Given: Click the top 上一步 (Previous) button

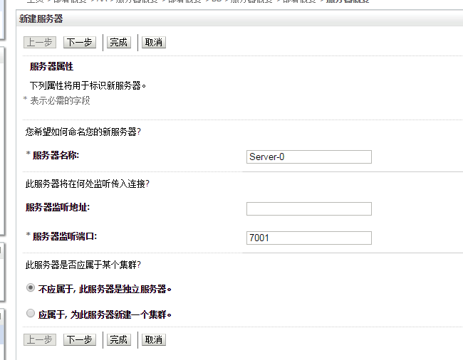Looking at the screenshot, I should (40, 43).
